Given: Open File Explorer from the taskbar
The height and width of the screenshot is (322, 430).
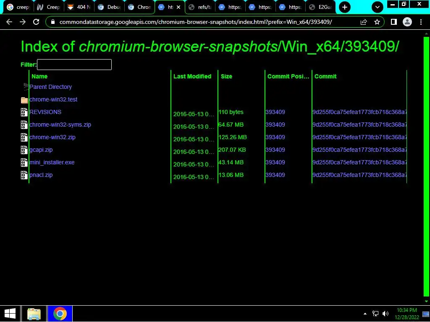Looking at the screenshot, I should tap(34, 314).
